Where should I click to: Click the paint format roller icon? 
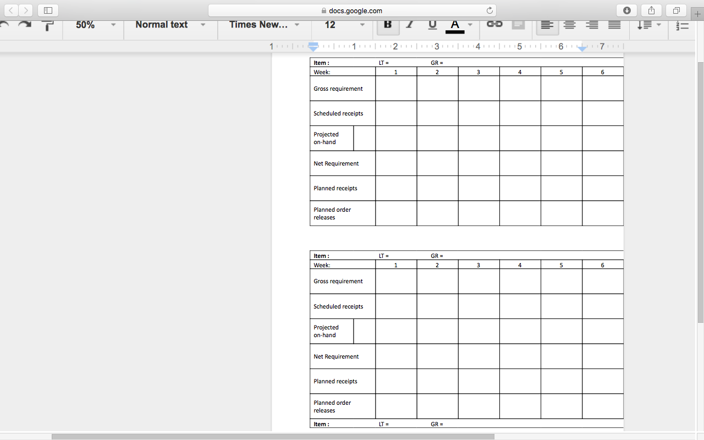[48, 25]
